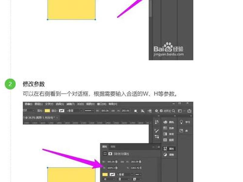Open the 视图(V) menu
243x182 pixels.
coord(90,104)
